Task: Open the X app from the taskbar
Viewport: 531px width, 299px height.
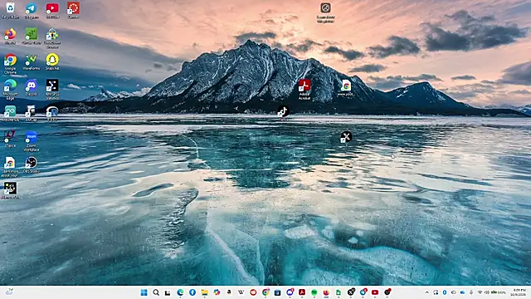Action: tap(351, 292)
